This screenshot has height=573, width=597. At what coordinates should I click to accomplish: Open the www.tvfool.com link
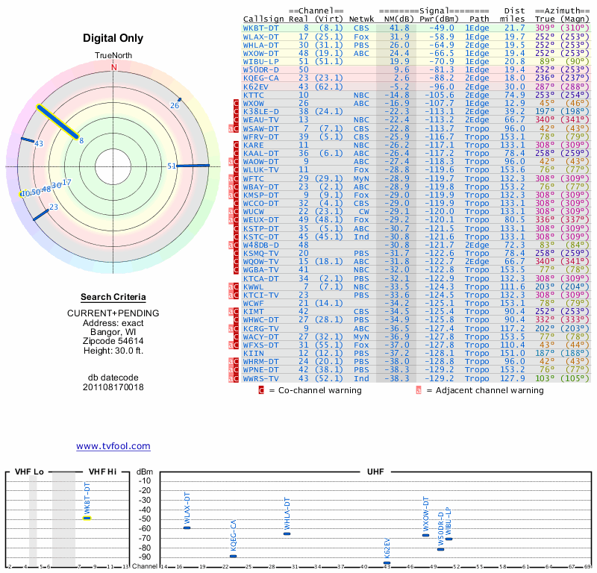(113, 446)
